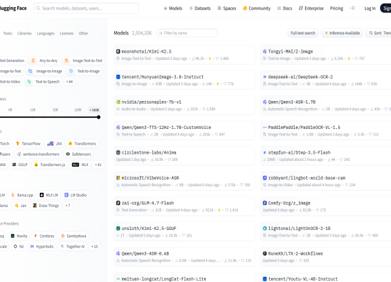Screen dimensions: 391x282
Task: Click the search magnifier icon in top search bar
Action: pos(38,8)
